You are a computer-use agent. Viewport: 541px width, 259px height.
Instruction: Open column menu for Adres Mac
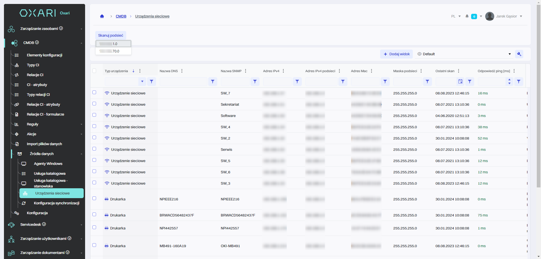[x=371, y=71]
